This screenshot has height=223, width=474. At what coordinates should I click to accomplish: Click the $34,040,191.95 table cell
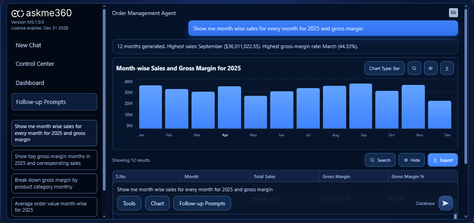point(267,198)
